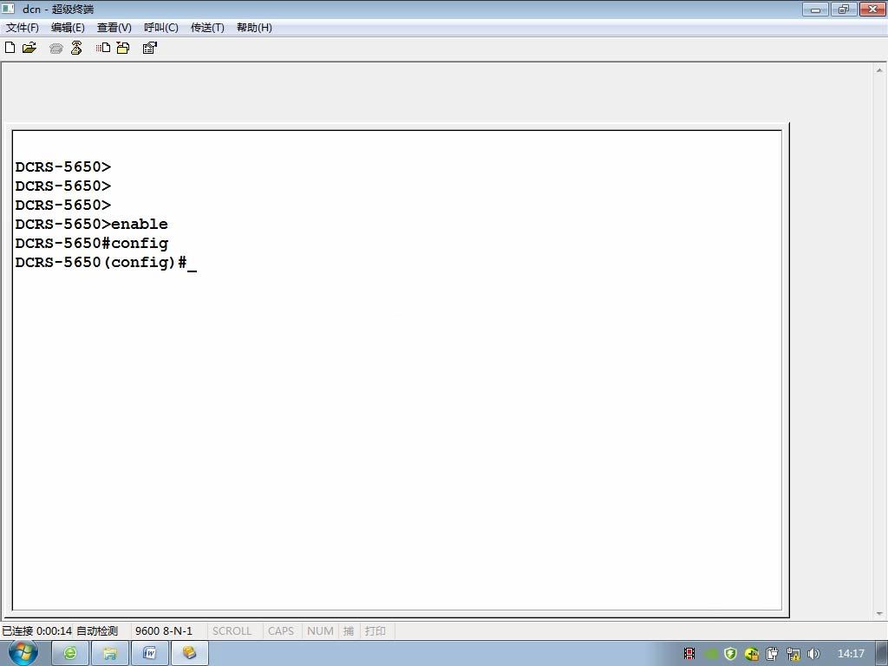Click the volume speaker tray icon
Image resolution: width=888 pixels, height=666 pixels.
(x=813, y=654)
